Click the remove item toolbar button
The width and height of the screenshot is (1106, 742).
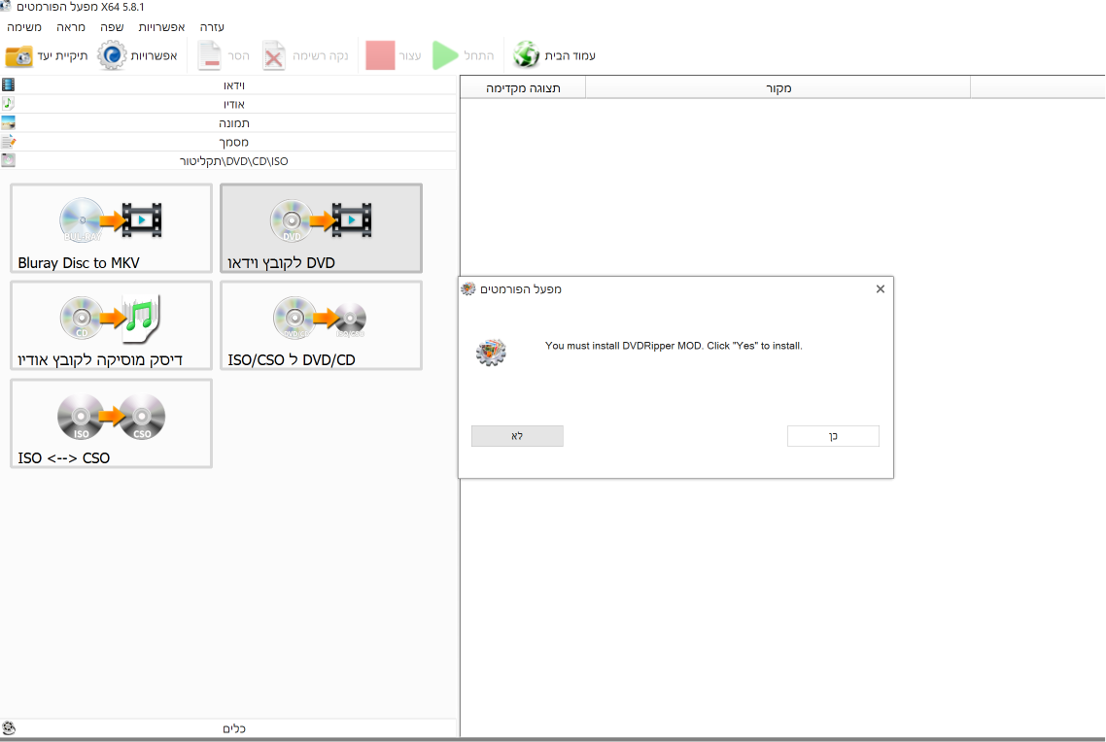[x=224, y=55]
